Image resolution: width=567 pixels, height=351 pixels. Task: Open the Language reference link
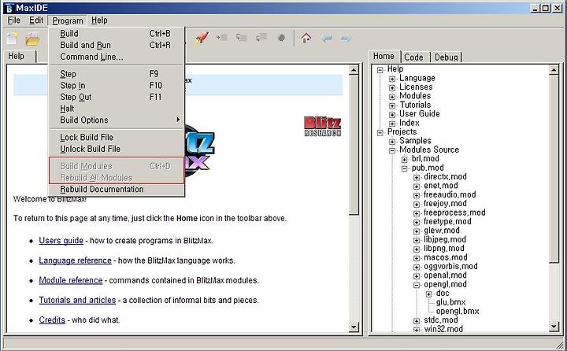(76, 260)
